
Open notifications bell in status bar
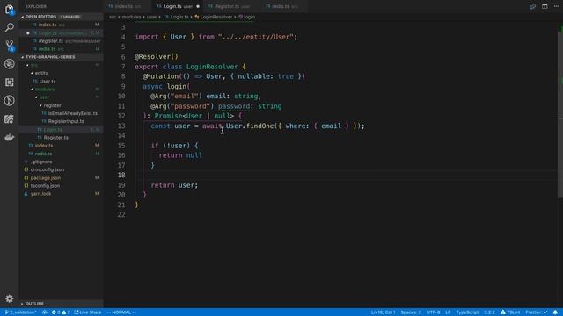[x=555, y=312]
